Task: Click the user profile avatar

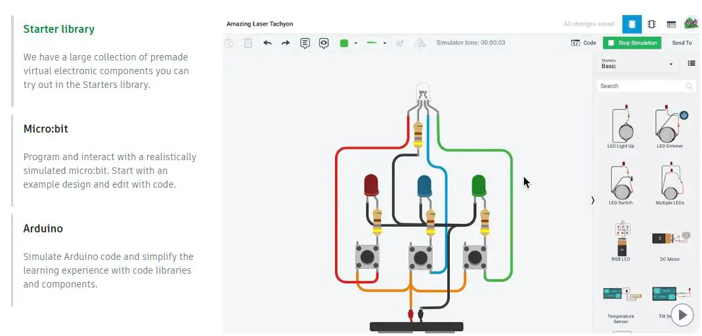Action: point(691,24)
